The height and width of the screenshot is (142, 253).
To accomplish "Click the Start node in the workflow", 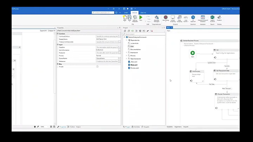I will (x=193, y=53).
